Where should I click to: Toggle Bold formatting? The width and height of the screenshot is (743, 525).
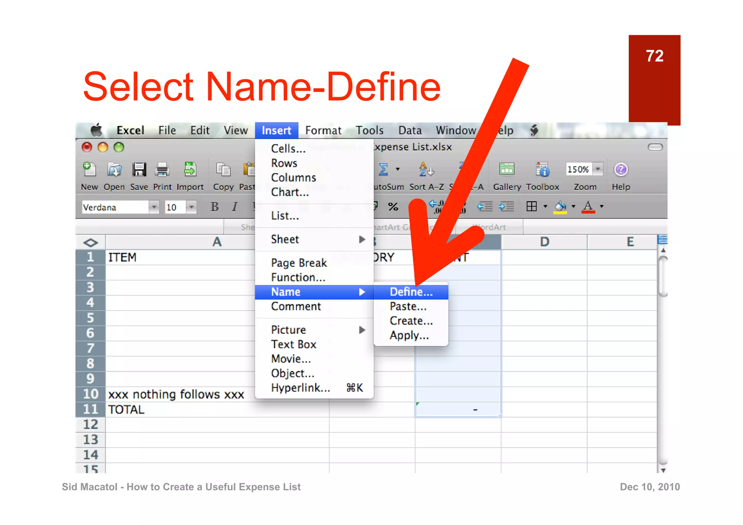tap(214, 207)
